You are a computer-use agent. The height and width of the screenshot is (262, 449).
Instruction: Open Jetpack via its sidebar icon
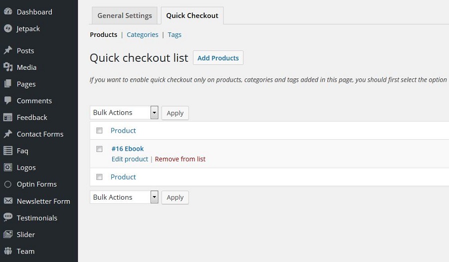[x=8, y=29]
